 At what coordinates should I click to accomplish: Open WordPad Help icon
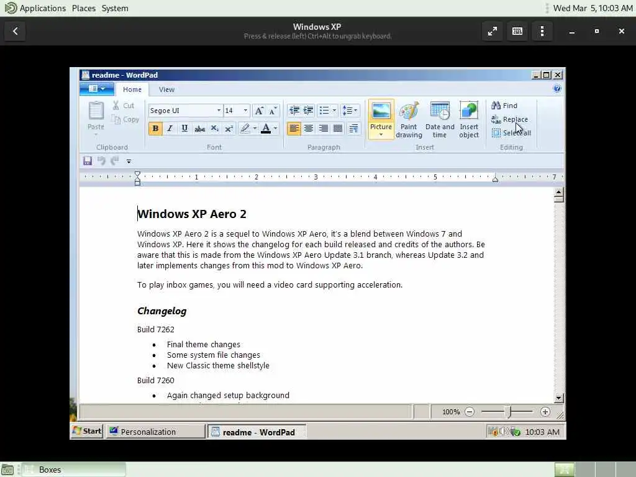pyautogui.click(x=557, y=88)
